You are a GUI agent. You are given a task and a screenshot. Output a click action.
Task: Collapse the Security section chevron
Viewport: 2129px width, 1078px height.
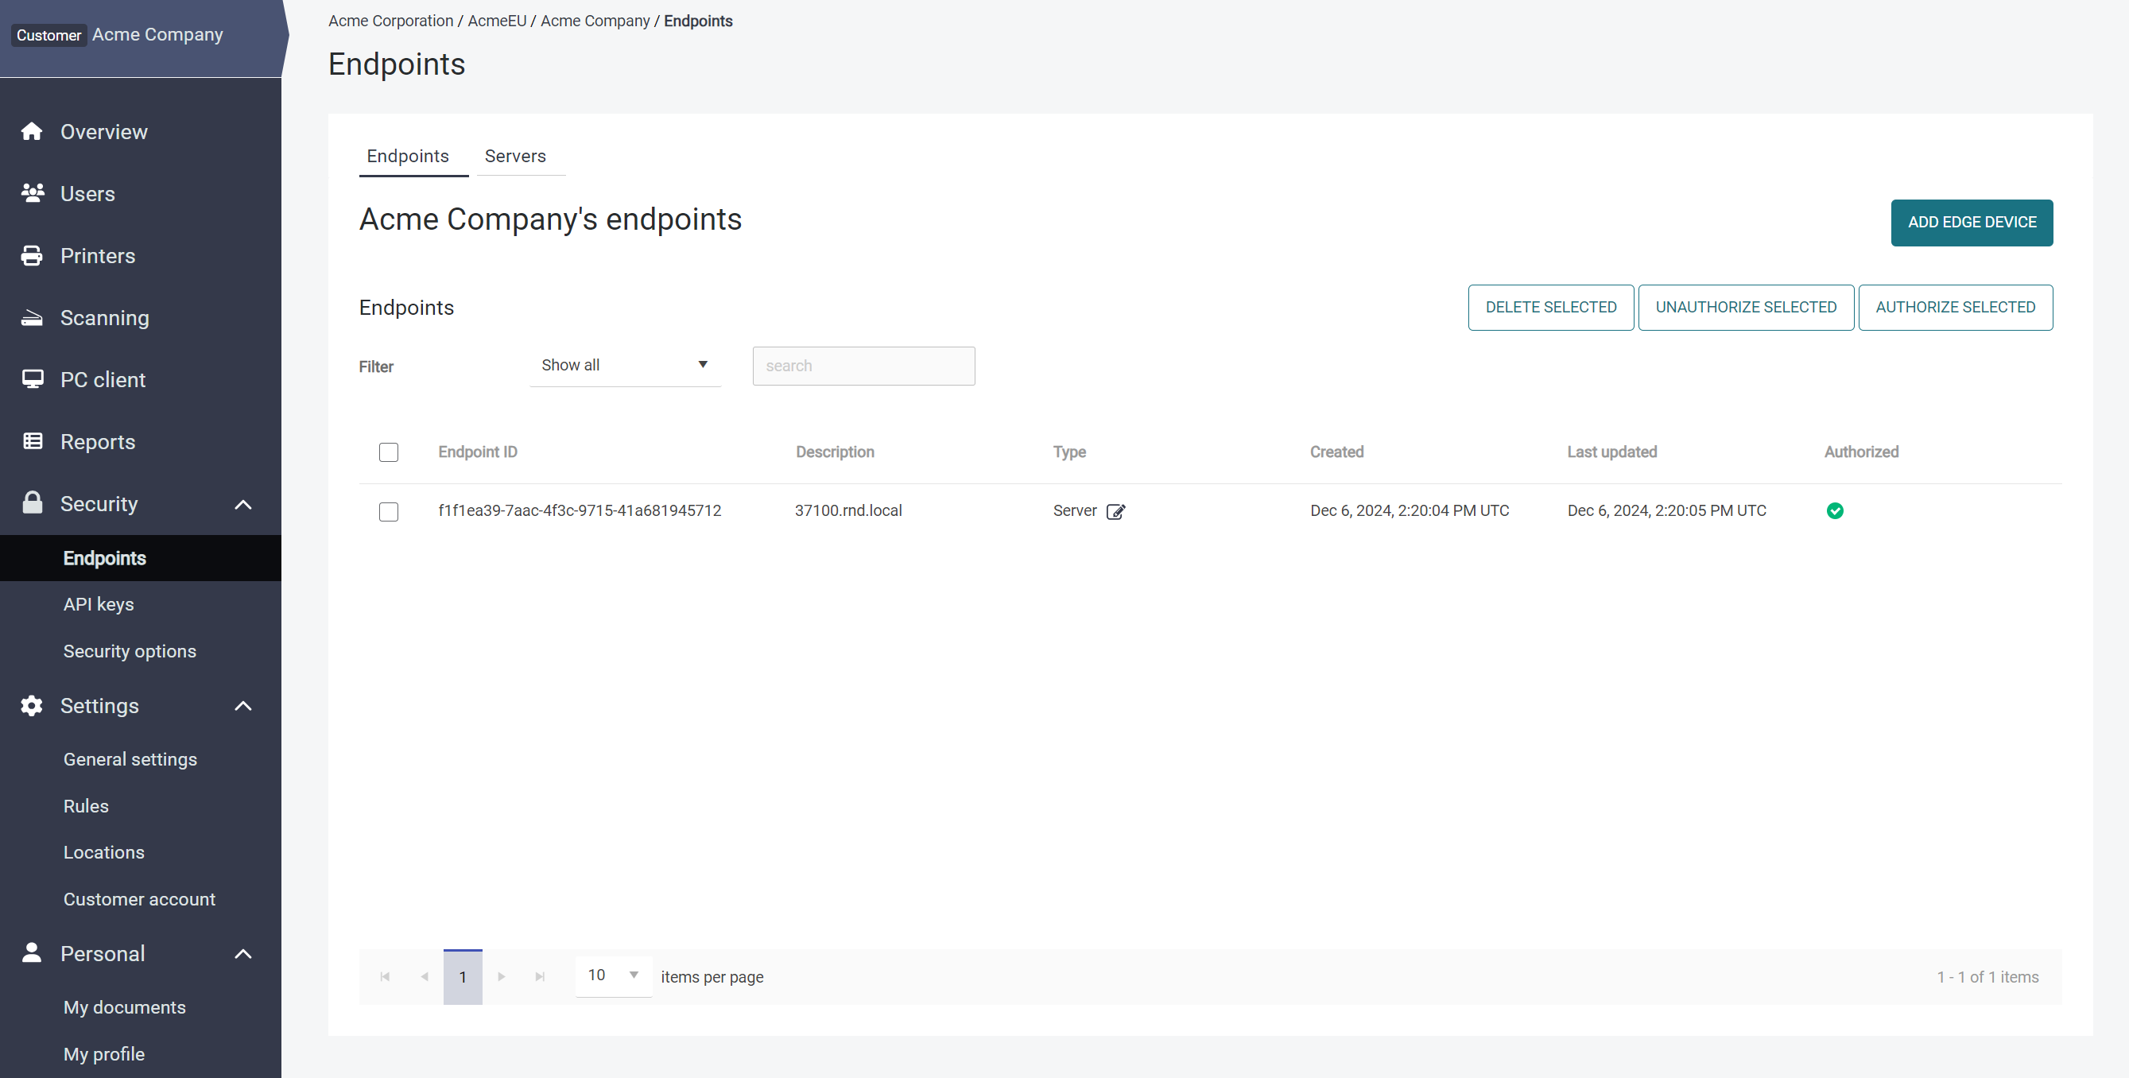coord(243,504)
